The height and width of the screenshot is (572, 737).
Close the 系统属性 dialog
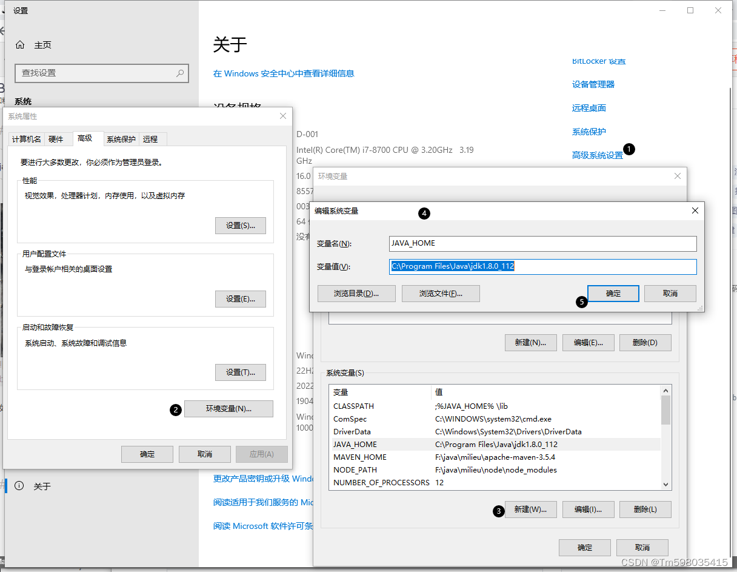click(x=283, y=116)
